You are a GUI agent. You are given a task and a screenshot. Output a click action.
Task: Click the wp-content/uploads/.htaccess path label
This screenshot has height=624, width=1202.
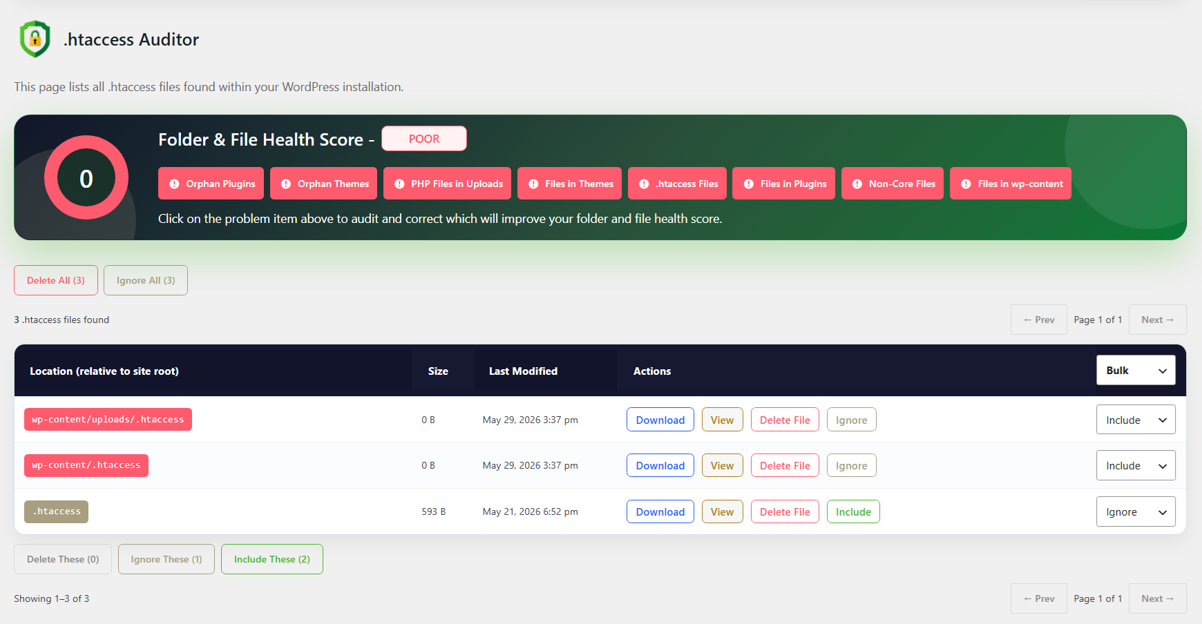tap(108, 419)
